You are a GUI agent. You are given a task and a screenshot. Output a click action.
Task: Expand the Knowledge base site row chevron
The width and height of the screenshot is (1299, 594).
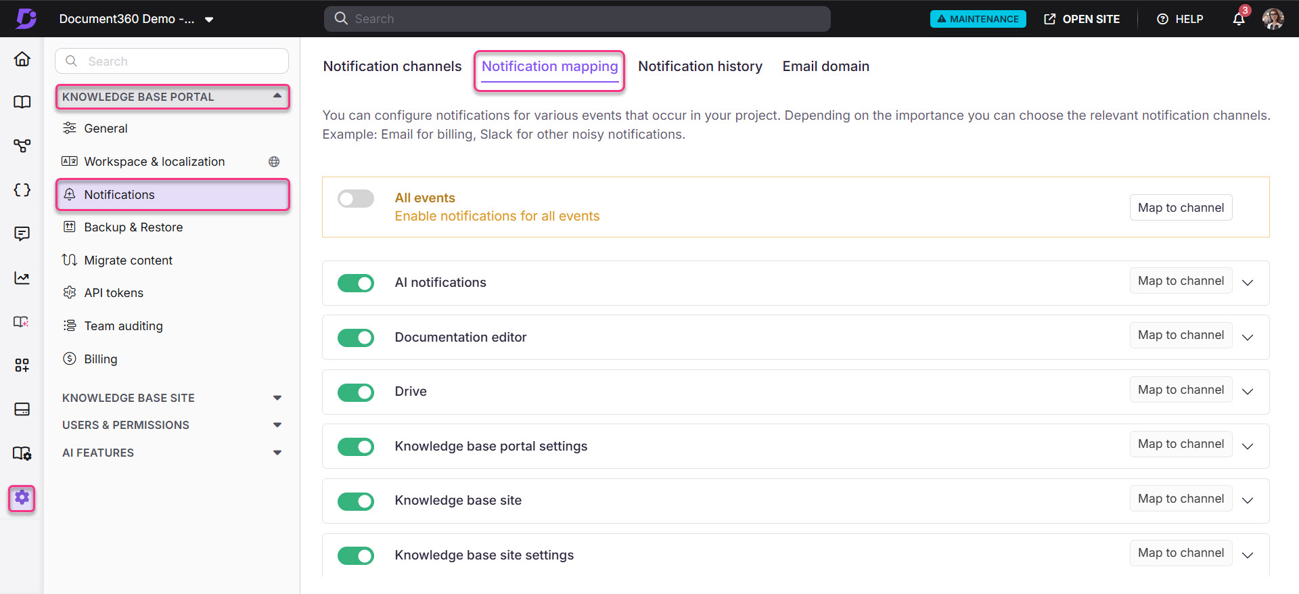tap(1248, 501)
